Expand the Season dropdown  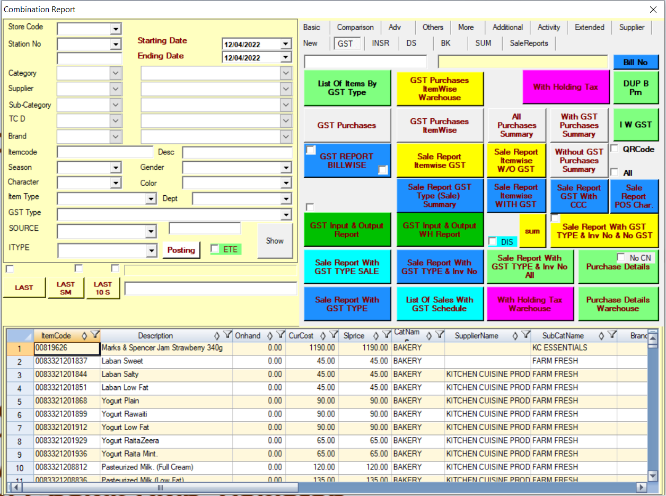point(116,168)
